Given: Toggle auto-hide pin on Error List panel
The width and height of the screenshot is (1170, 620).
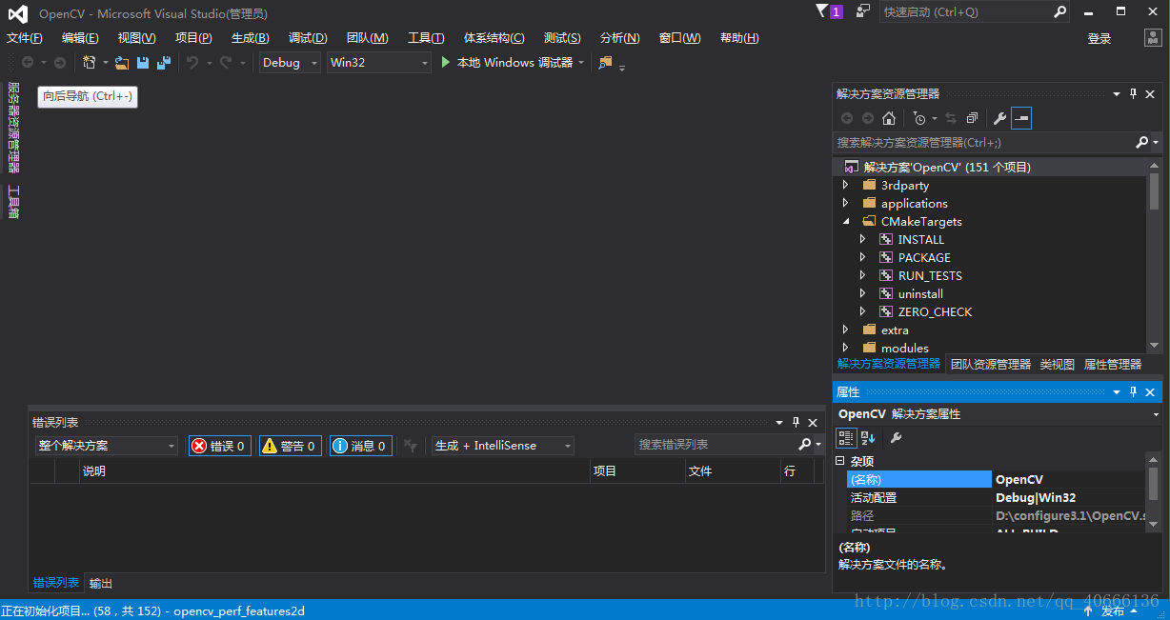Looking at the screenshot, I should (x=797, y=422).
